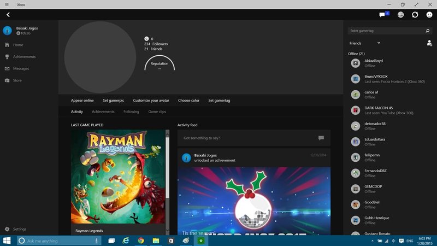Open Task View on the taskbar

(111, 241)
